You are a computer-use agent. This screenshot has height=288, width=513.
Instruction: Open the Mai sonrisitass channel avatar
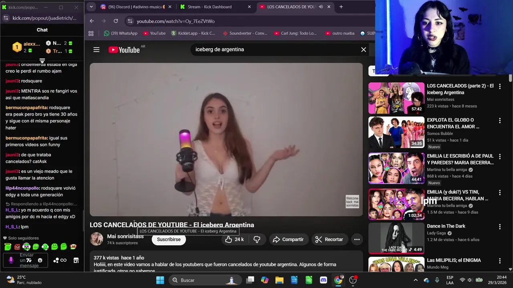coord(97,239)
